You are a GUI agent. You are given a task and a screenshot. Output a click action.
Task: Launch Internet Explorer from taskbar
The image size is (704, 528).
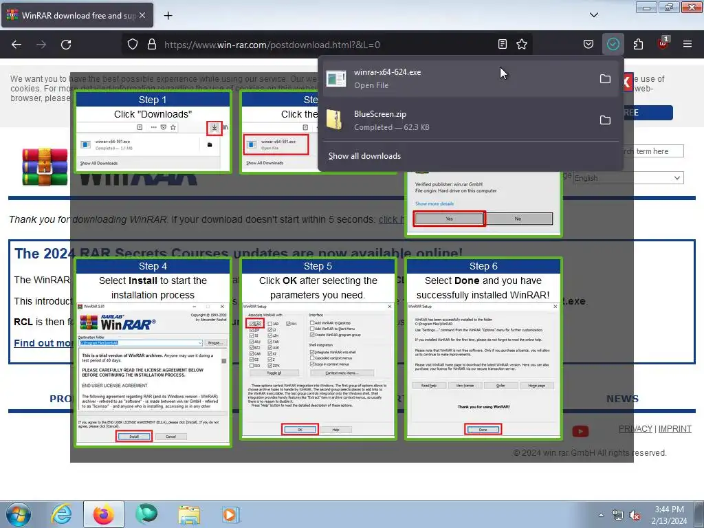61,514
